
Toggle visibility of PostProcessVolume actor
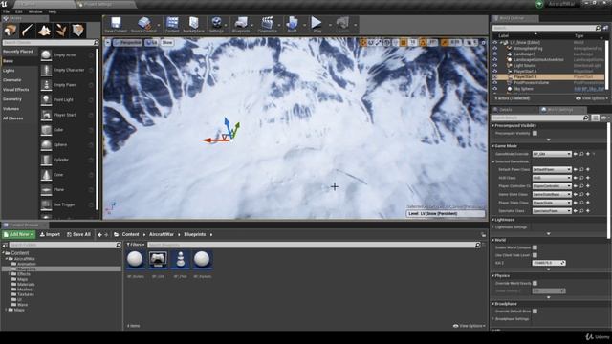495,83
